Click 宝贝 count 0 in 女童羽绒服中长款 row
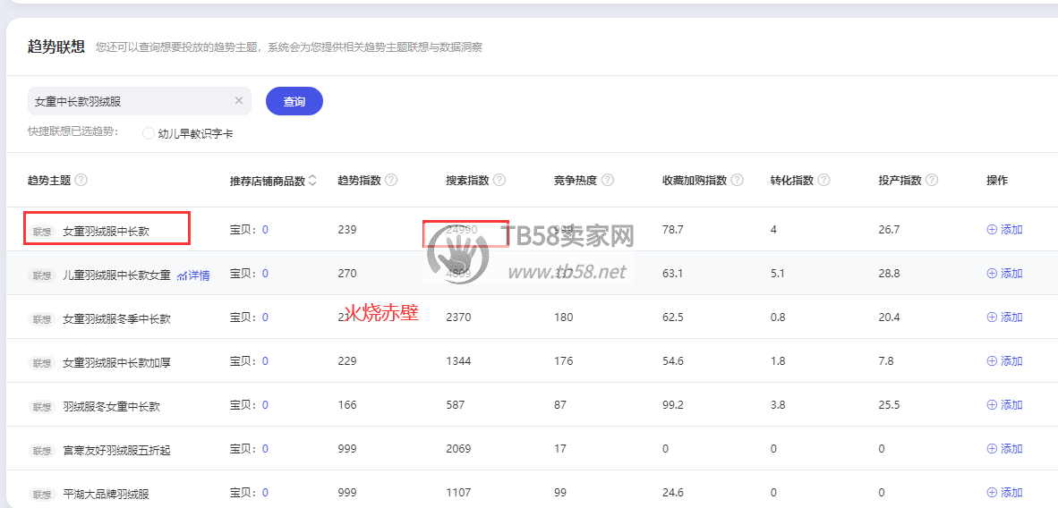The height and width of the screenshot is (508, 1058). click(265, 229)
